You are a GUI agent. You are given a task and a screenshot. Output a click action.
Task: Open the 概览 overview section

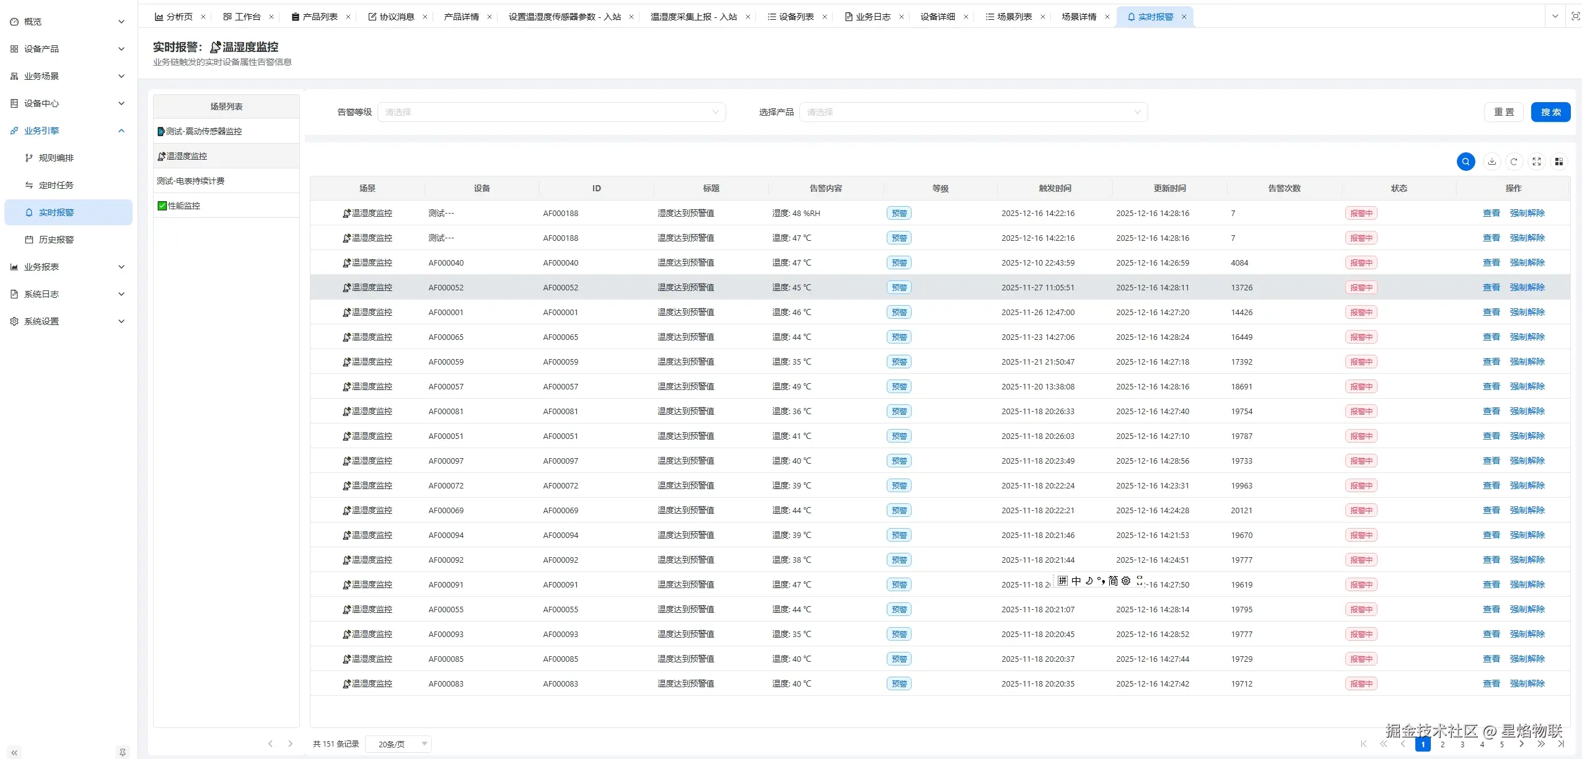32,20
